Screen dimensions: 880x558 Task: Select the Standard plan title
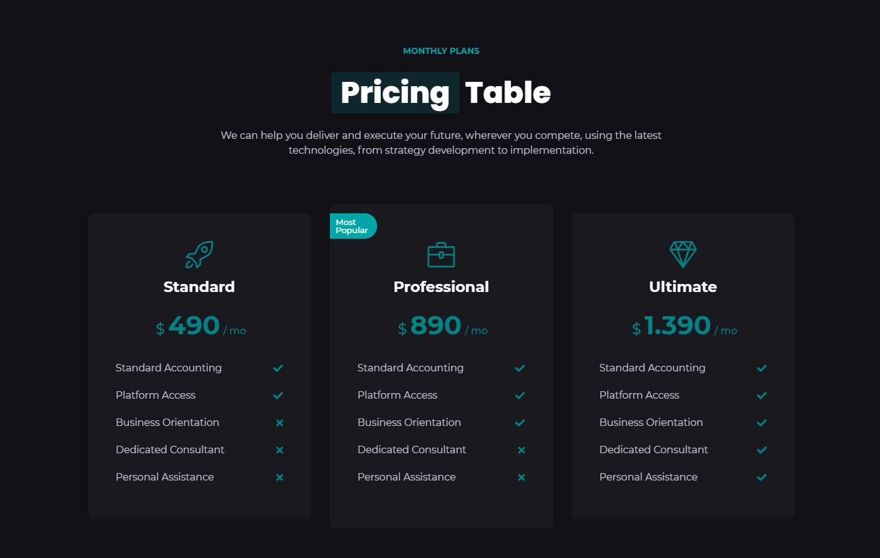[x=199, y=286]
